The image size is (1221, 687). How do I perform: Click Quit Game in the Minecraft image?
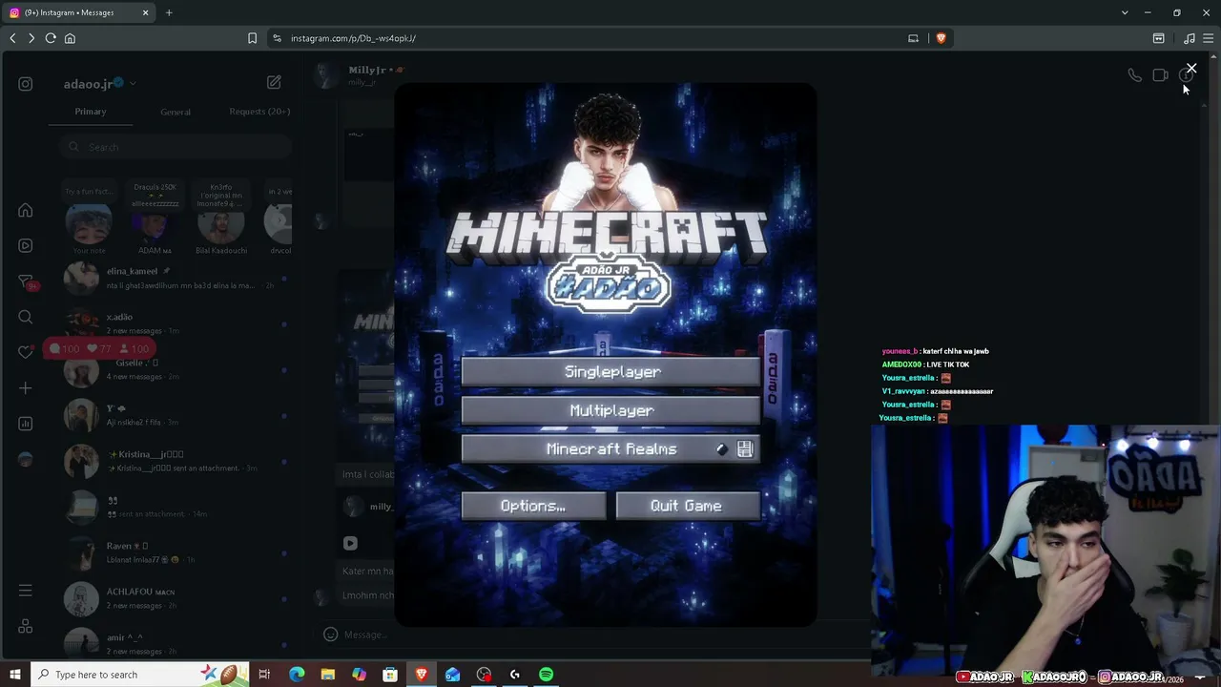688,506
